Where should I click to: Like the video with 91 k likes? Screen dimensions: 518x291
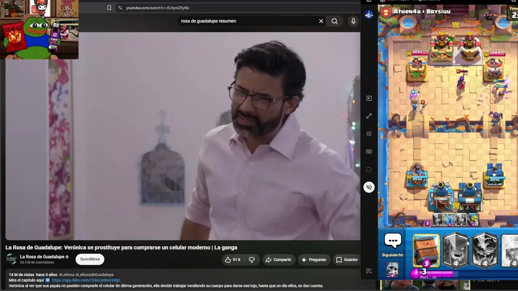[x=233, y=259]
